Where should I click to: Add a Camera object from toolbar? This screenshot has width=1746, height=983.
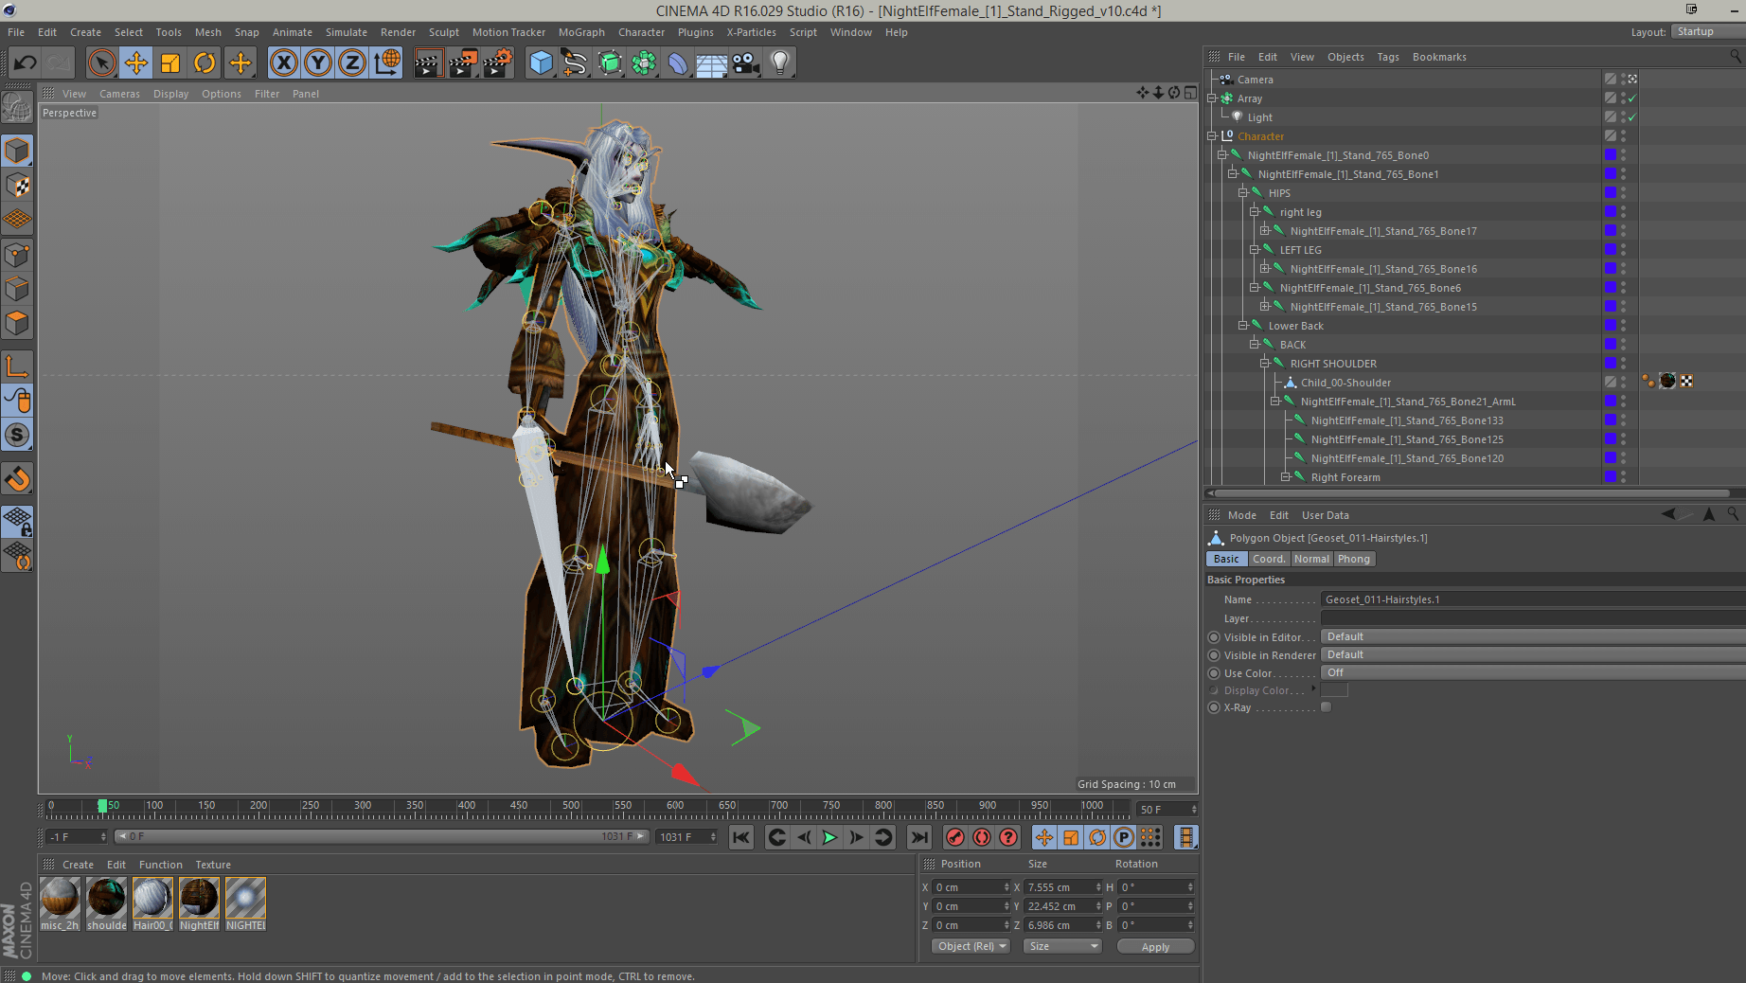point(746,63)
